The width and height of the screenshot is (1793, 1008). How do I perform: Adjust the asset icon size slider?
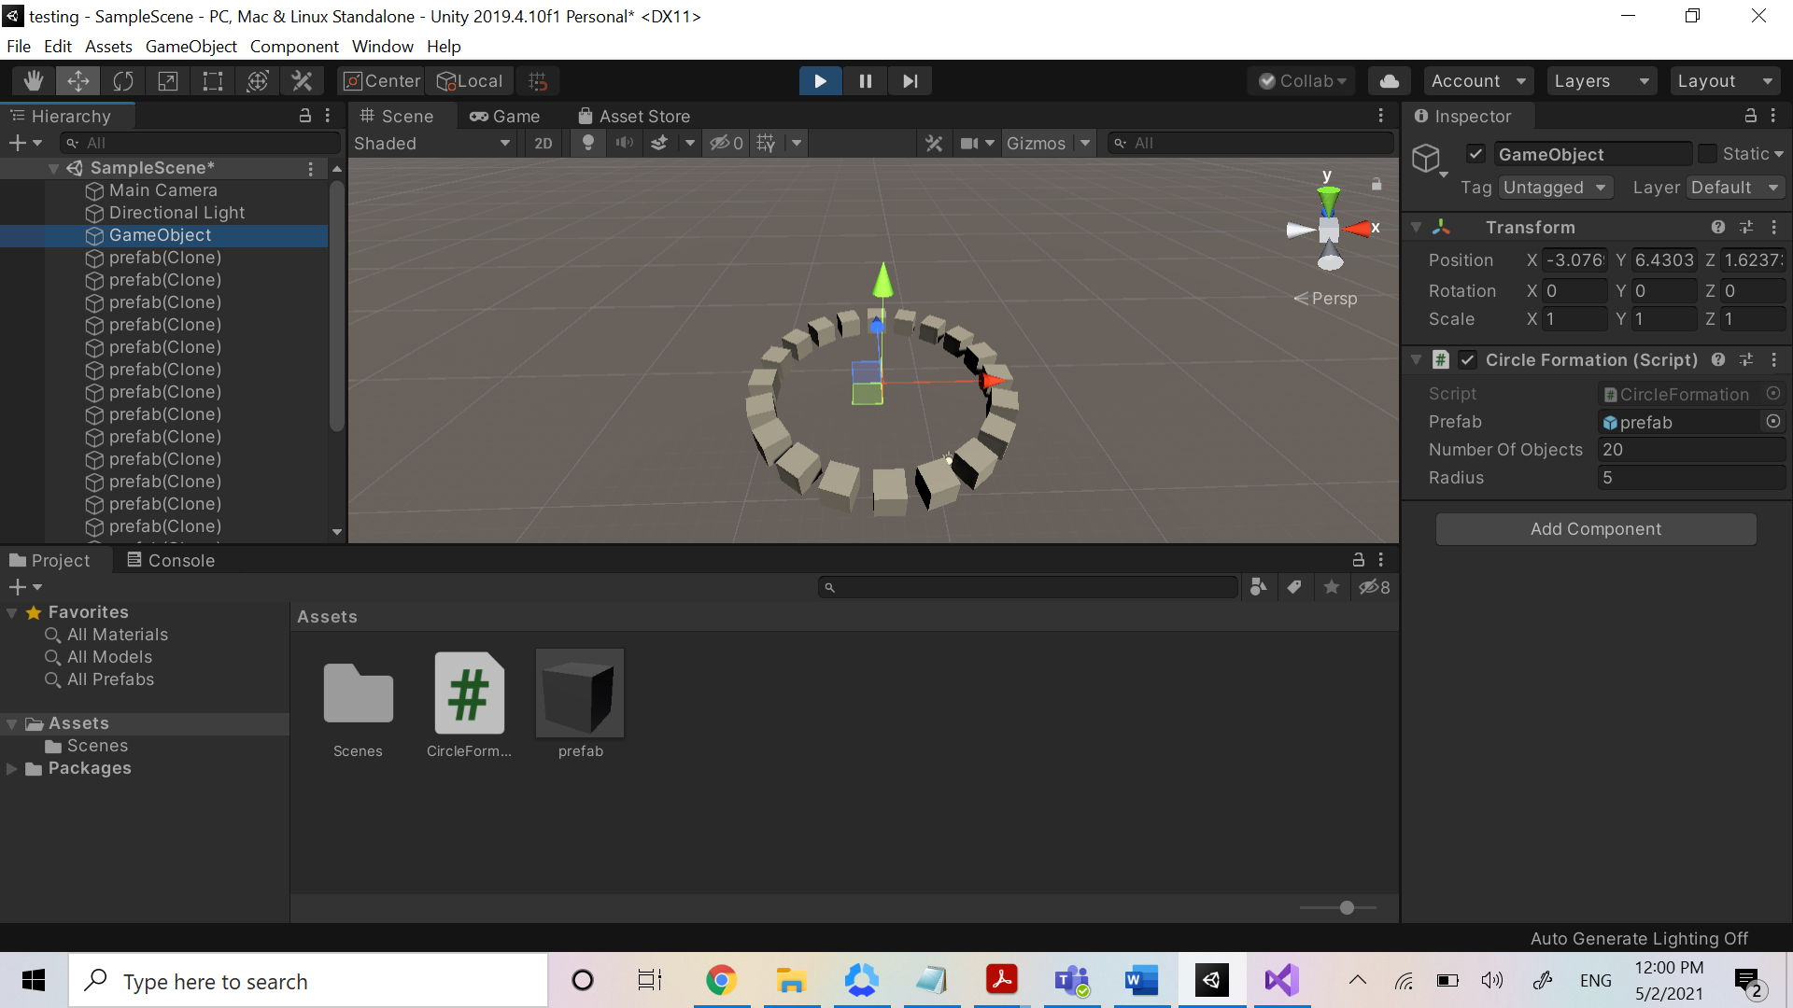pos(1347,907)
